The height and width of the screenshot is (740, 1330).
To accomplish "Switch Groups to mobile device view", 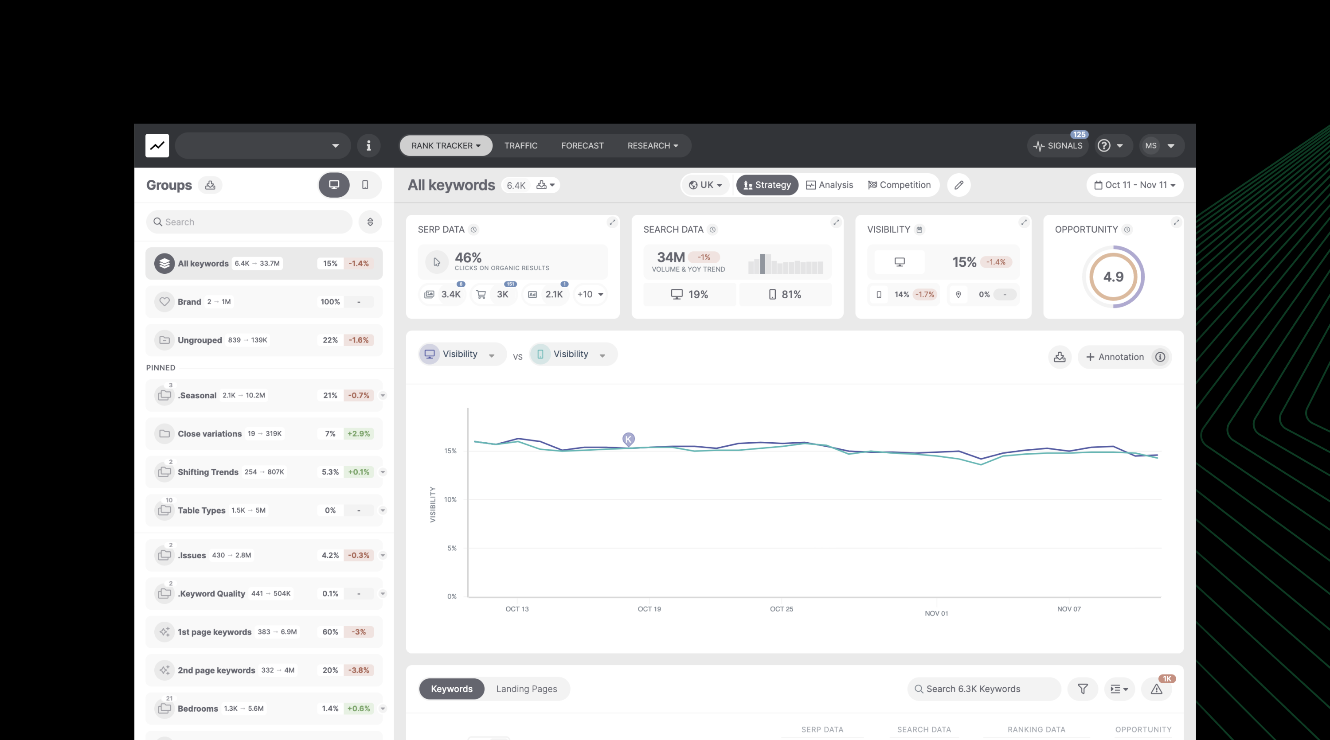I will coord(365,185).
